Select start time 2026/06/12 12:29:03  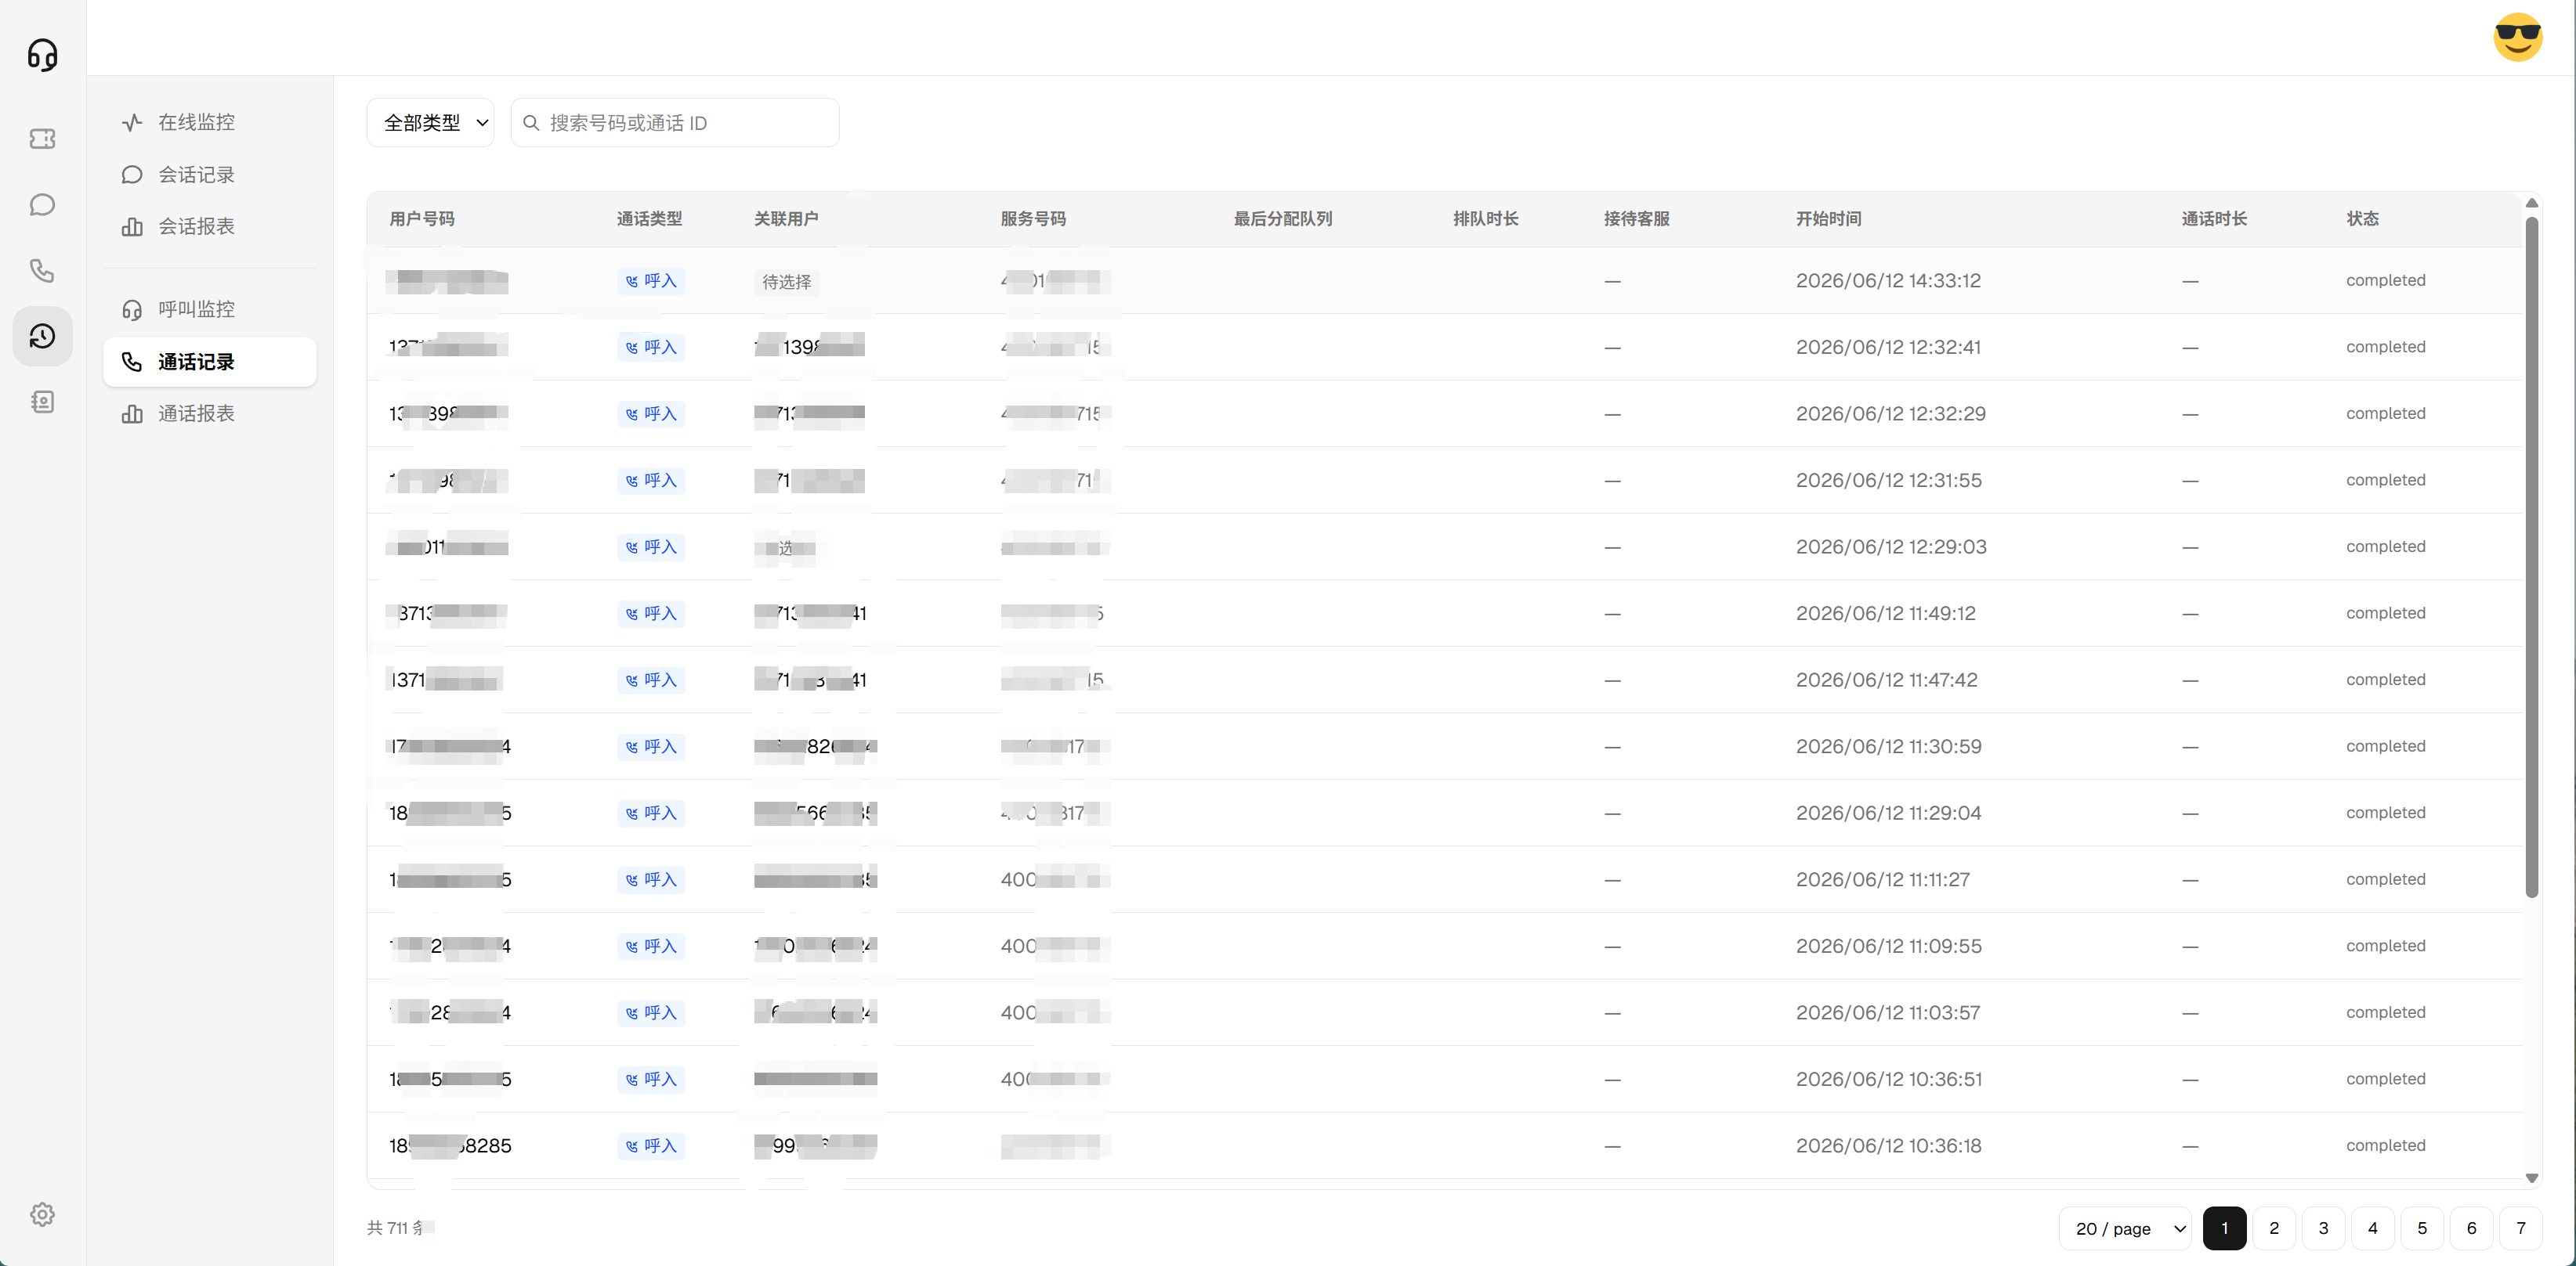[x=1891, y=546]
